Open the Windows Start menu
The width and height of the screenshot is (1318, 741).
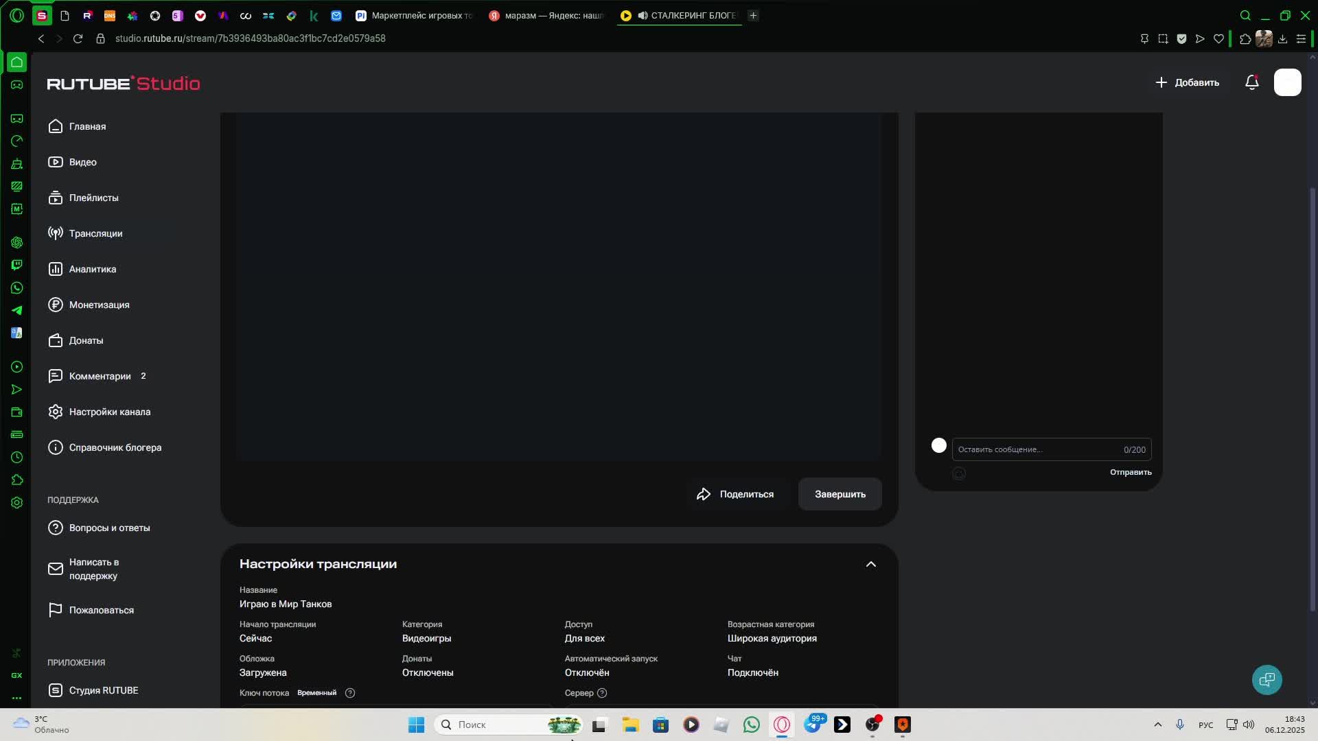pyautogui.click(x=416, y=725)
